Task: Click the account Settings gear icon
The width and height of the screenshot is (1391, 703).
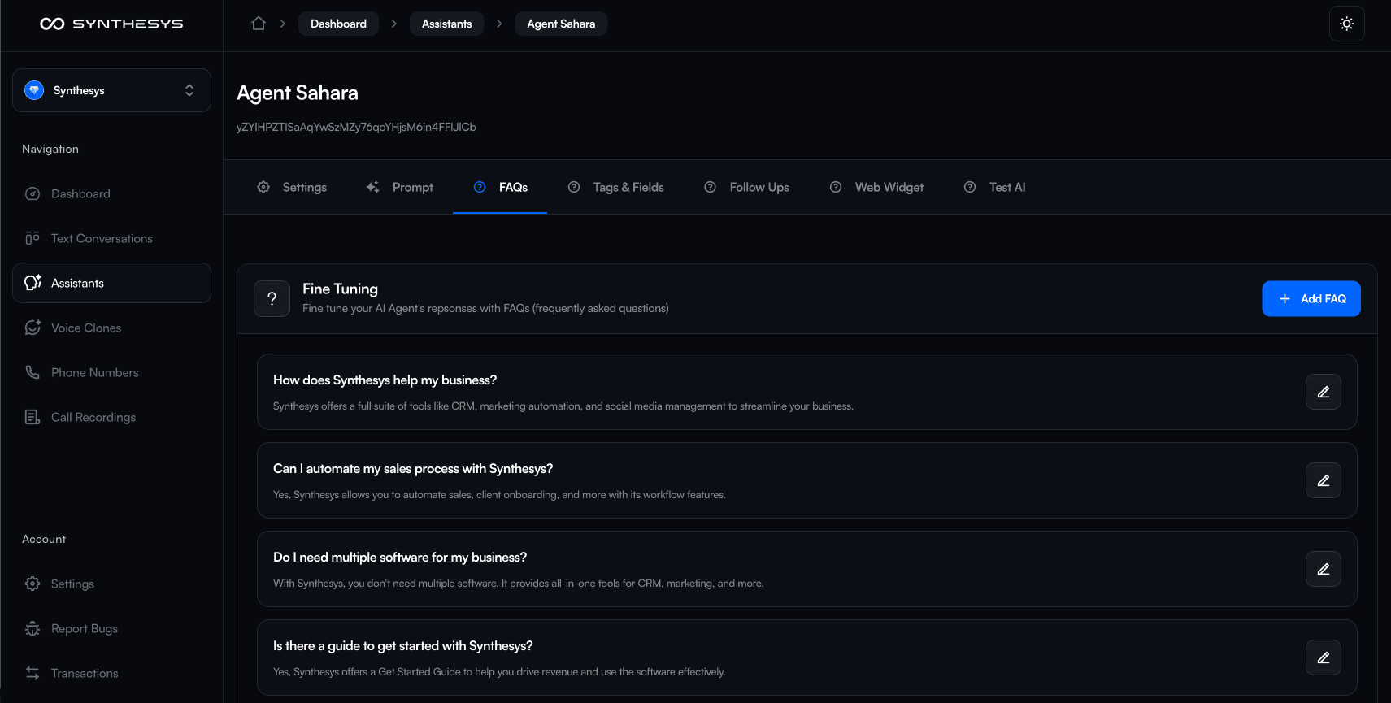Action: pyautogui.click(x=33, y=584)
